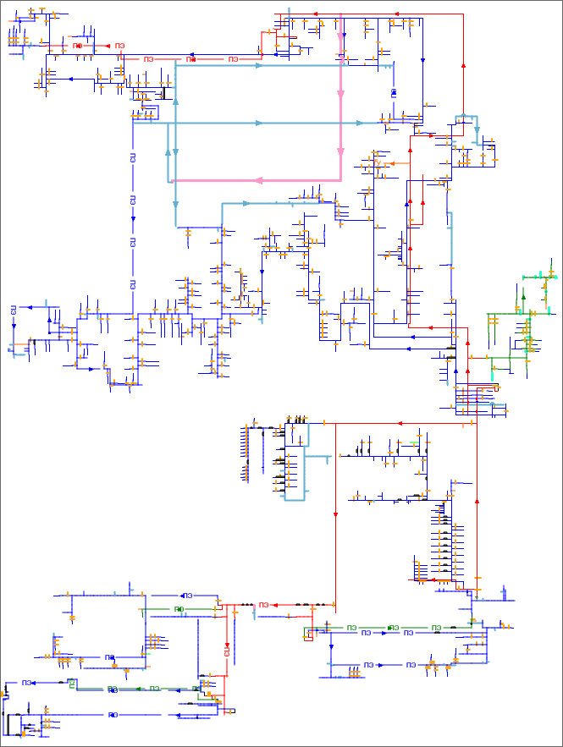563x747 pixels.
Task: Click the blue downward arrow on the top-right blue vertical line
Action: click(422, 59)
